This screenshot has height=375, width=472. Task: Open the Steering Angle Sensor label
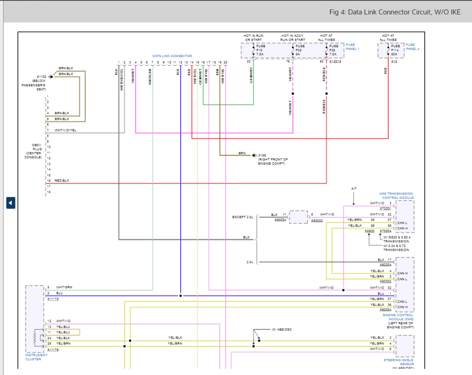pos(398,362)
